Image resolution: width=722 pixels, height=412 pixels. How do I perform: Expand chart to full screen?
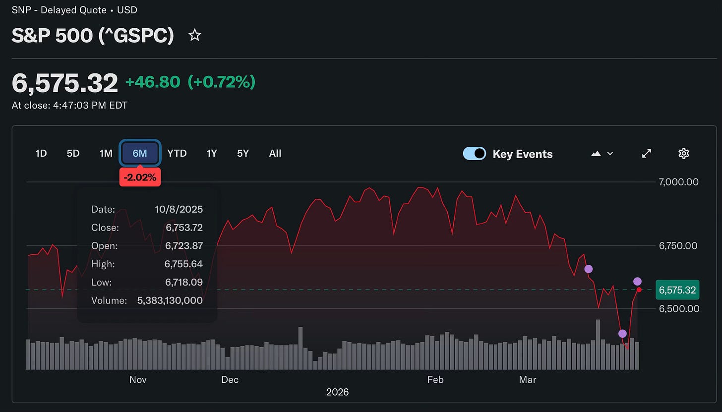pyautogui.click(x=646, y=153)
